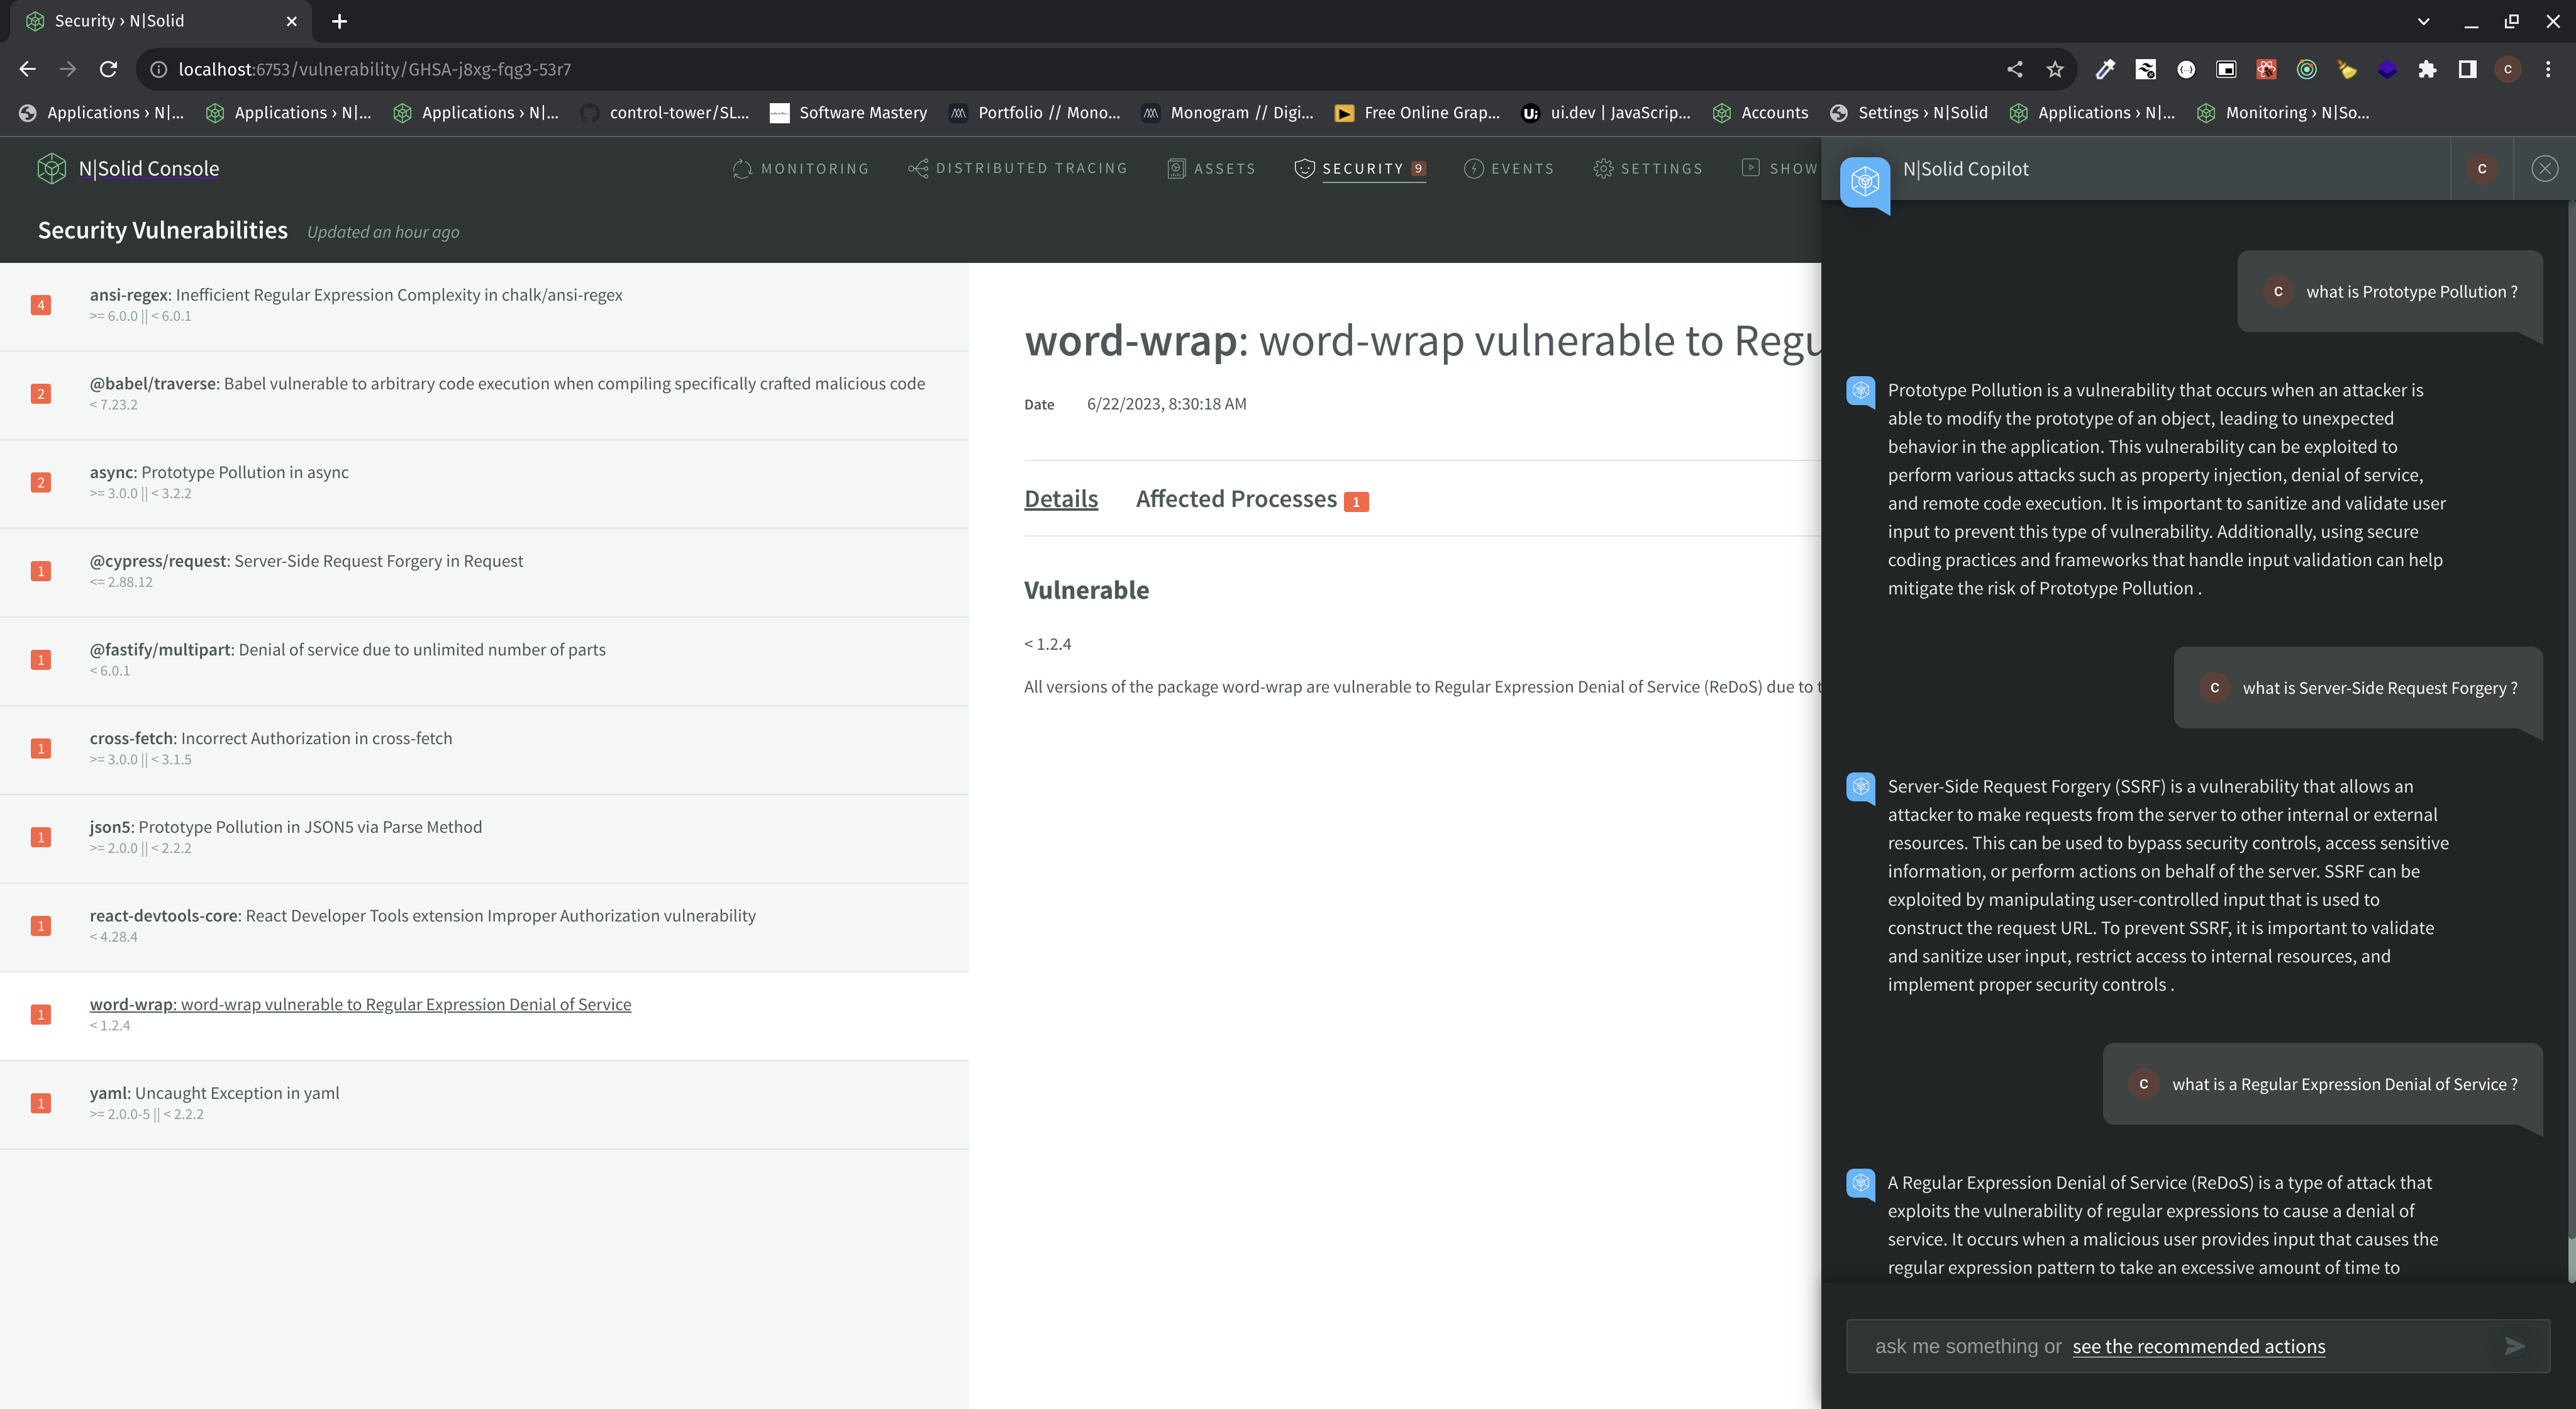The image size is (2576, 1409).
Task: Open Distributed Tracing section
Action: point(1018,169)
